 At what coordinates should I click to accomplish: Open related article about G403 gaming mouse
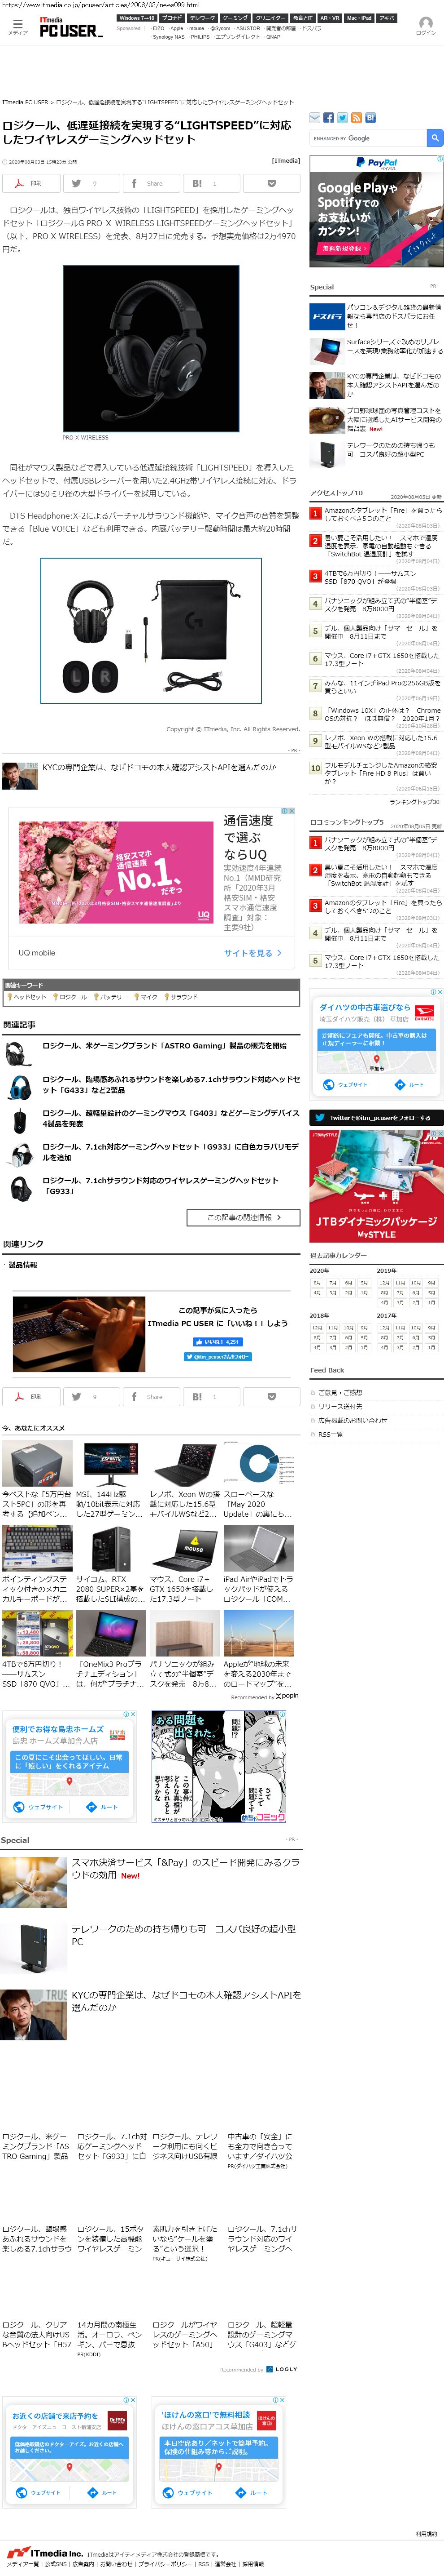tap(170, 1118)
